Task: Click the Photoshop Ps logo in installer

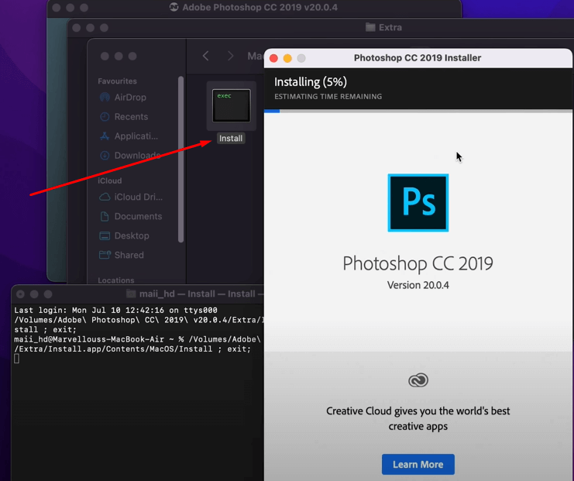Action: (418, 203)
